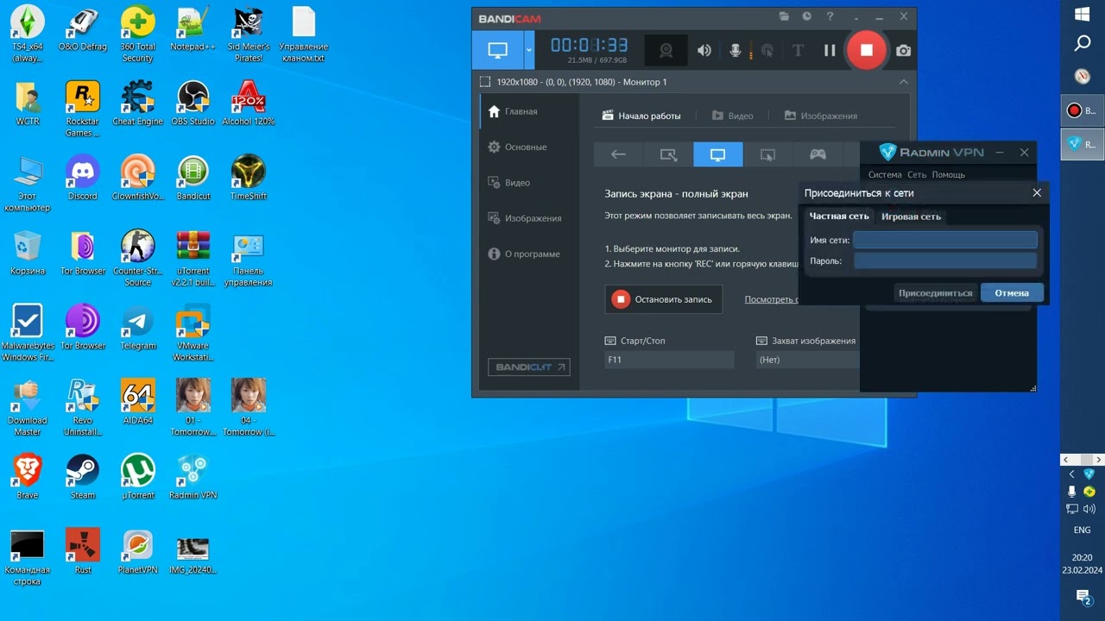Open Windows Start button on taskbar

point(1083,14)
